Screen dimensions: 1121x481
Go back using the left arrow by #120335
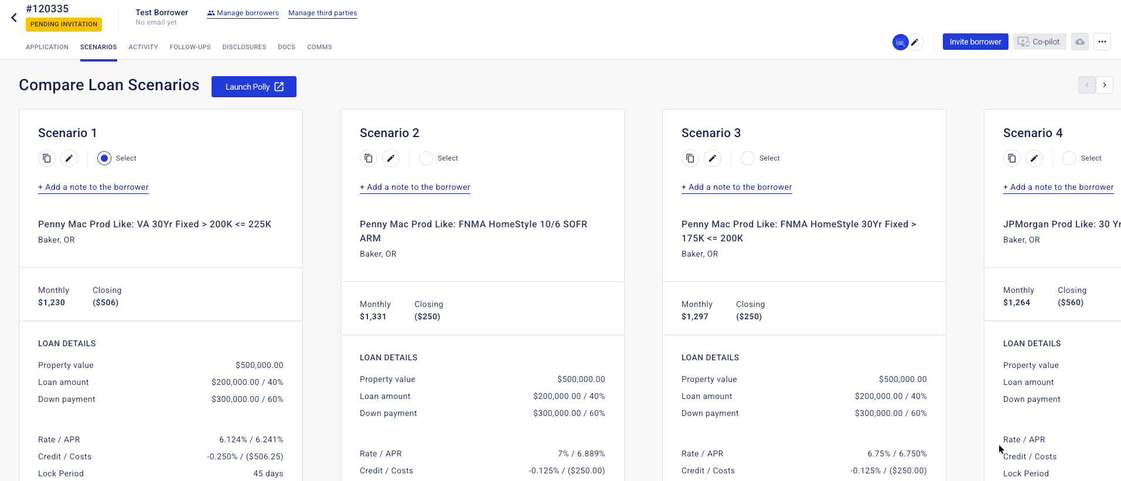(x=14, y=18)
